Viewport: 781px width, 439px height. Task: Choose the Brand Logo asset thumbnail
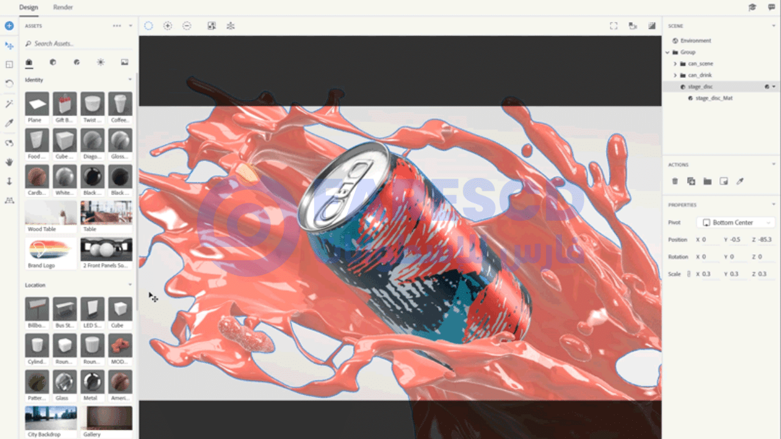point(51,249)
